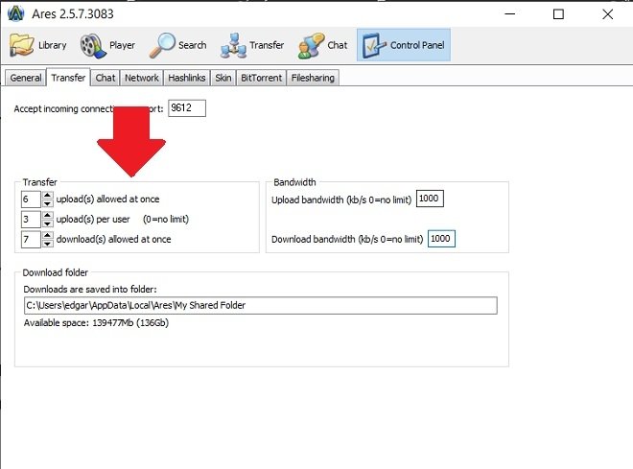Click the 'Downloads are saved into folder:' label
633x469 pixels.
pyautogui.click(x=90, y=289)
